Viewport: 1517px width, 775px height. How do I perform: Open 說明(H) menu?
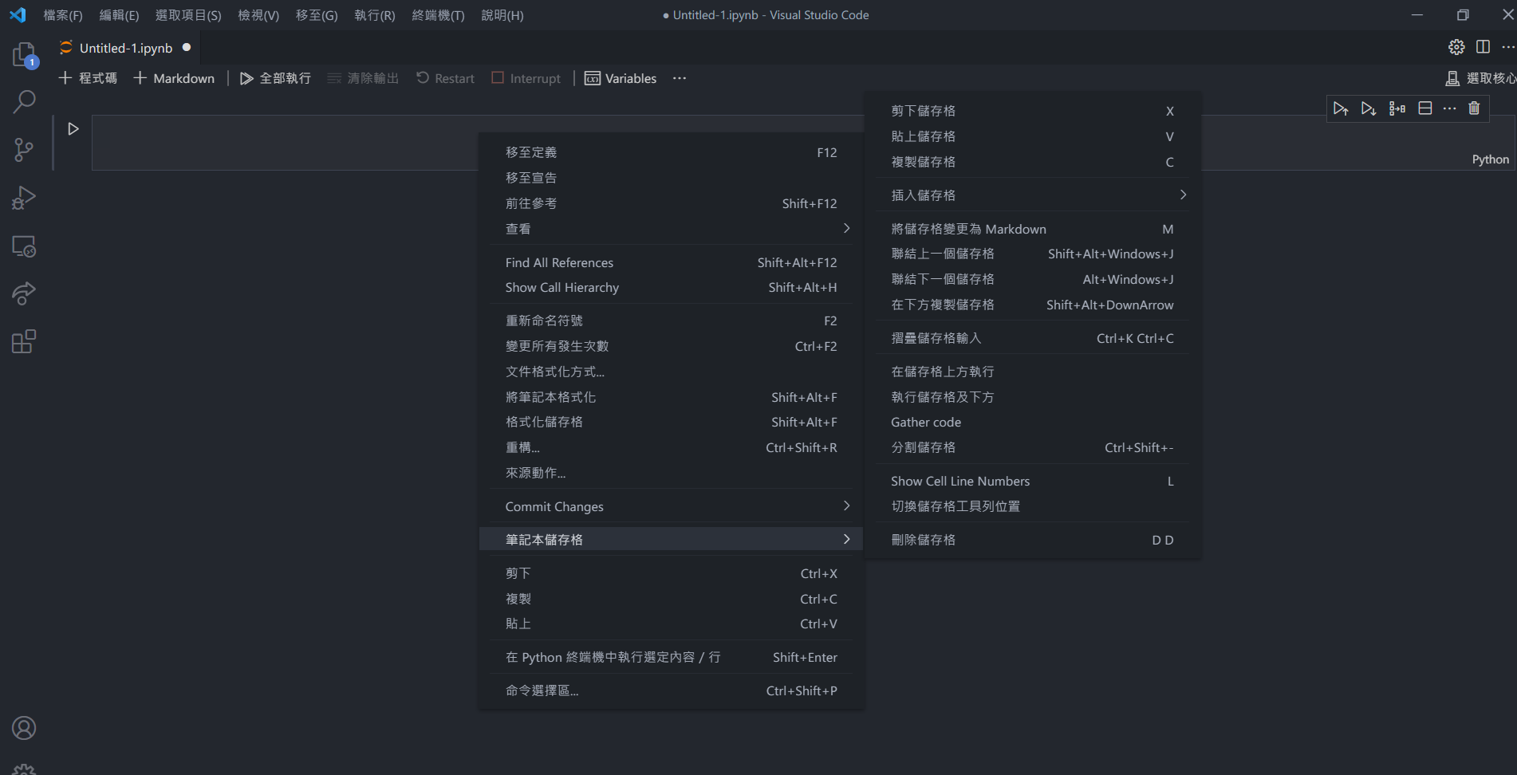point(502,15)
